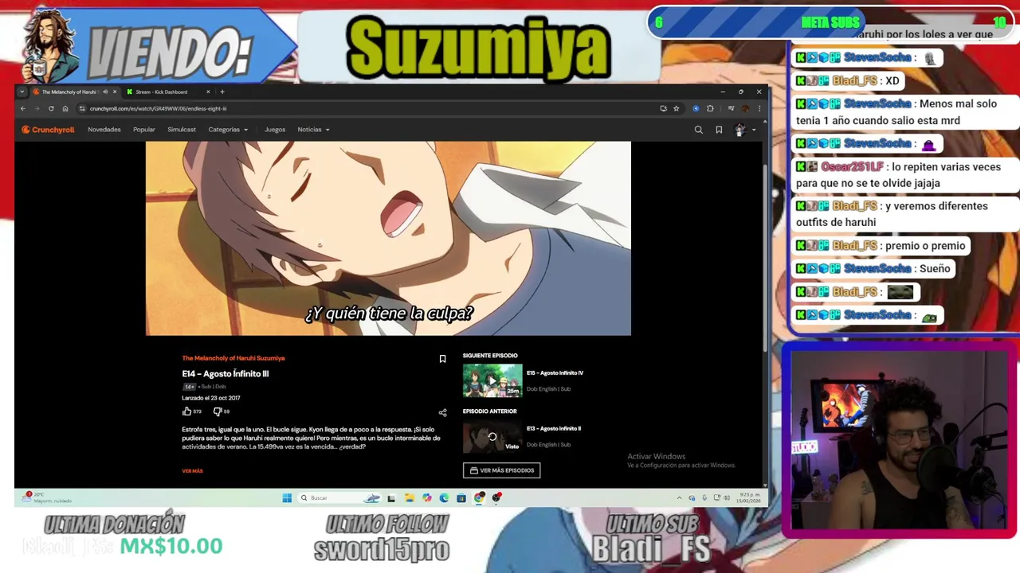Click Oscar251LF username in chat
The image size is (1020, 573).
click(852, 166)
